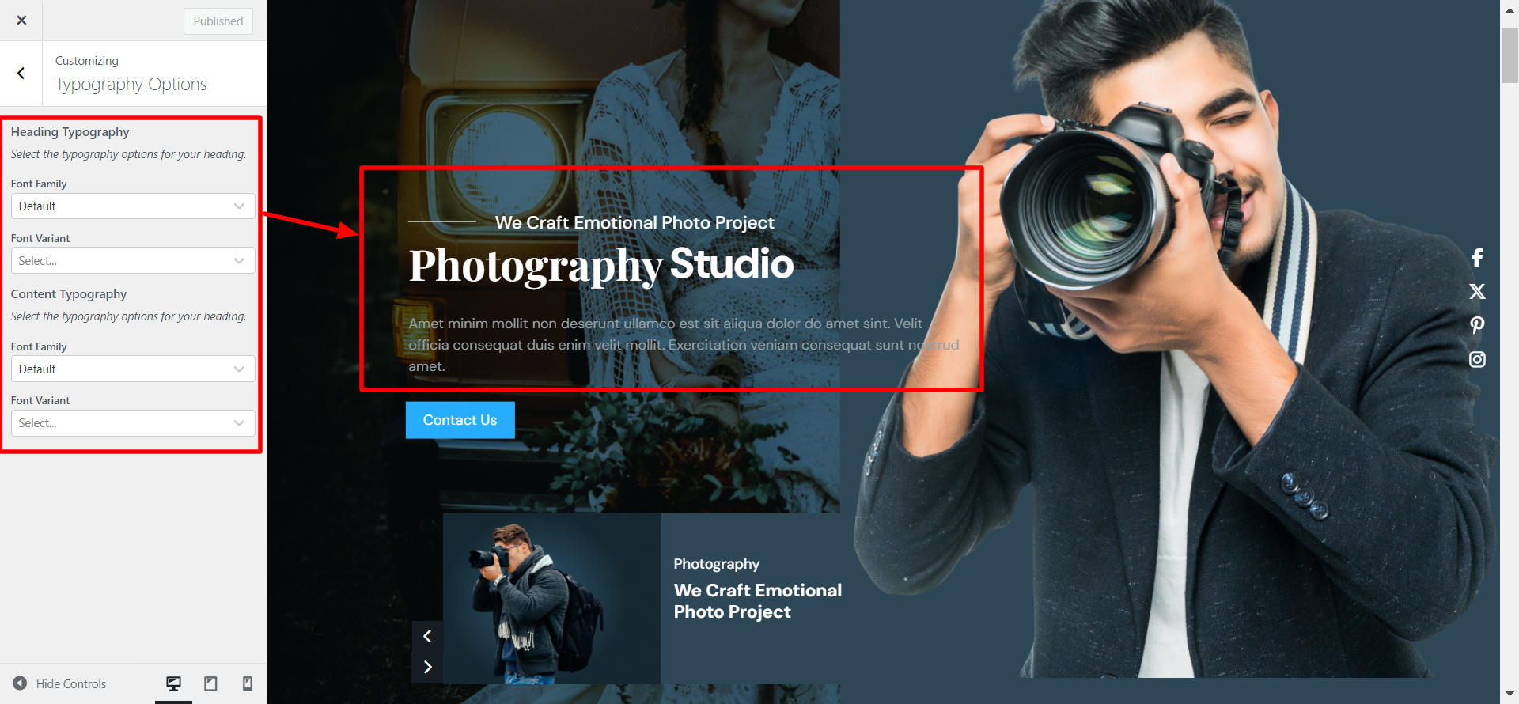Switch to mobile preview mode

[x=247, y=683]
